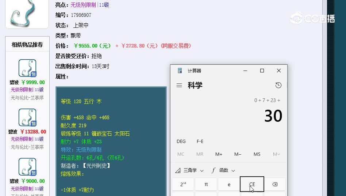Open similar item priced ￥9000.00

coord(27,167)
